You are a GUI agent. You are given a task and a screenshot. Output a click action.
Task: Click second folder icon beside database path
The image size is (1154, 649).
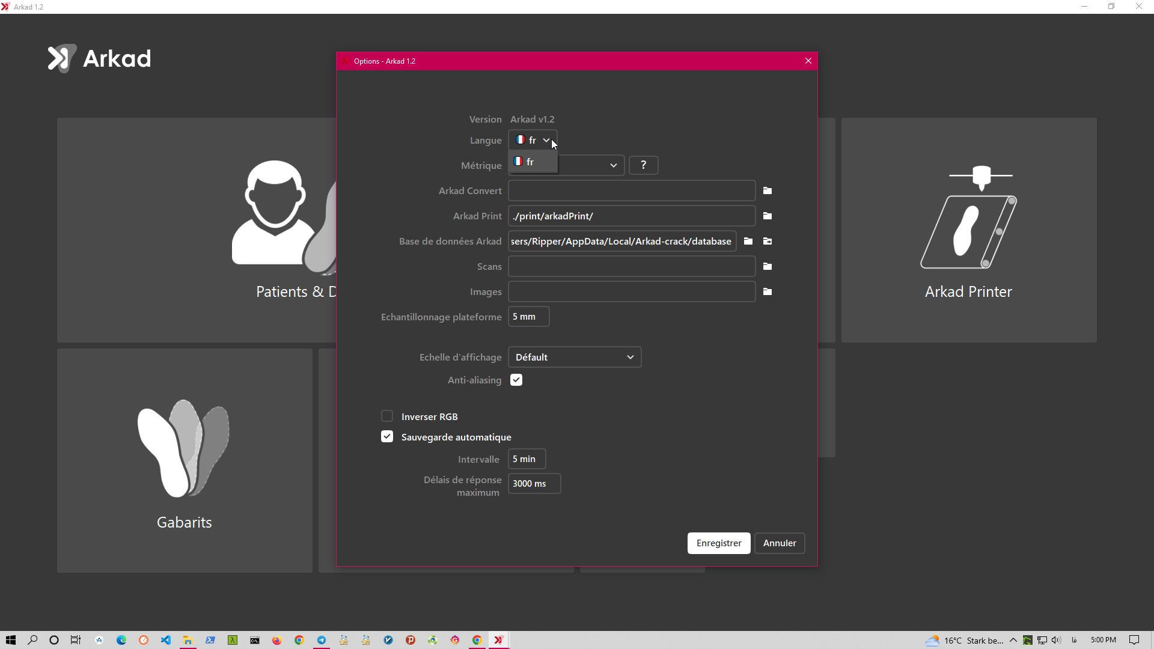[768, 241]
